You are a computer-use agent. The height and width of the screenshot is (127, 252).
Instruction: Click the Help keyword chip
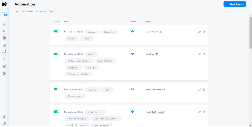click(107, 90)
